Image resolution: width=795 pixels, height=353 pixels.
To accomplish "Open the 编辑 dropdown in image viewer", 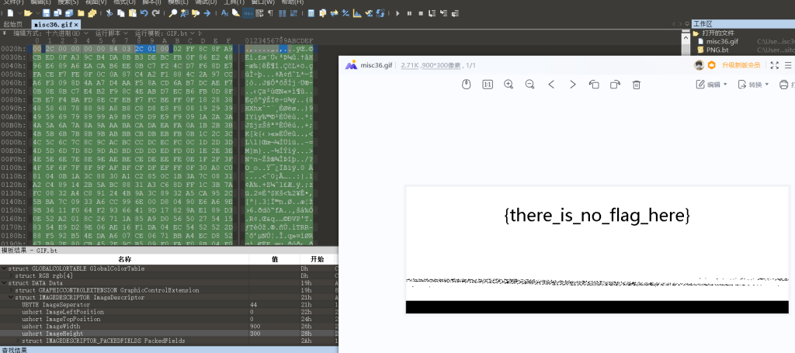I will coord(712,84).
